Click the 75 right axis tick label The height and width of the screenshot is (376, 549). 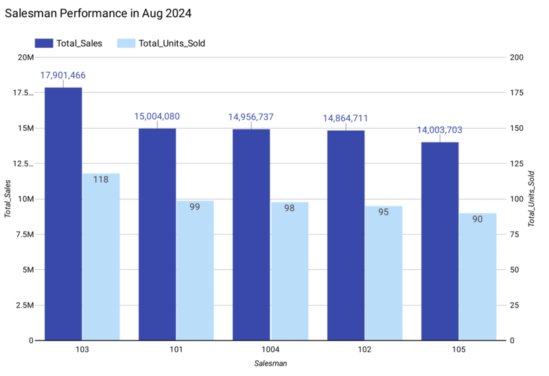[514, 234]
